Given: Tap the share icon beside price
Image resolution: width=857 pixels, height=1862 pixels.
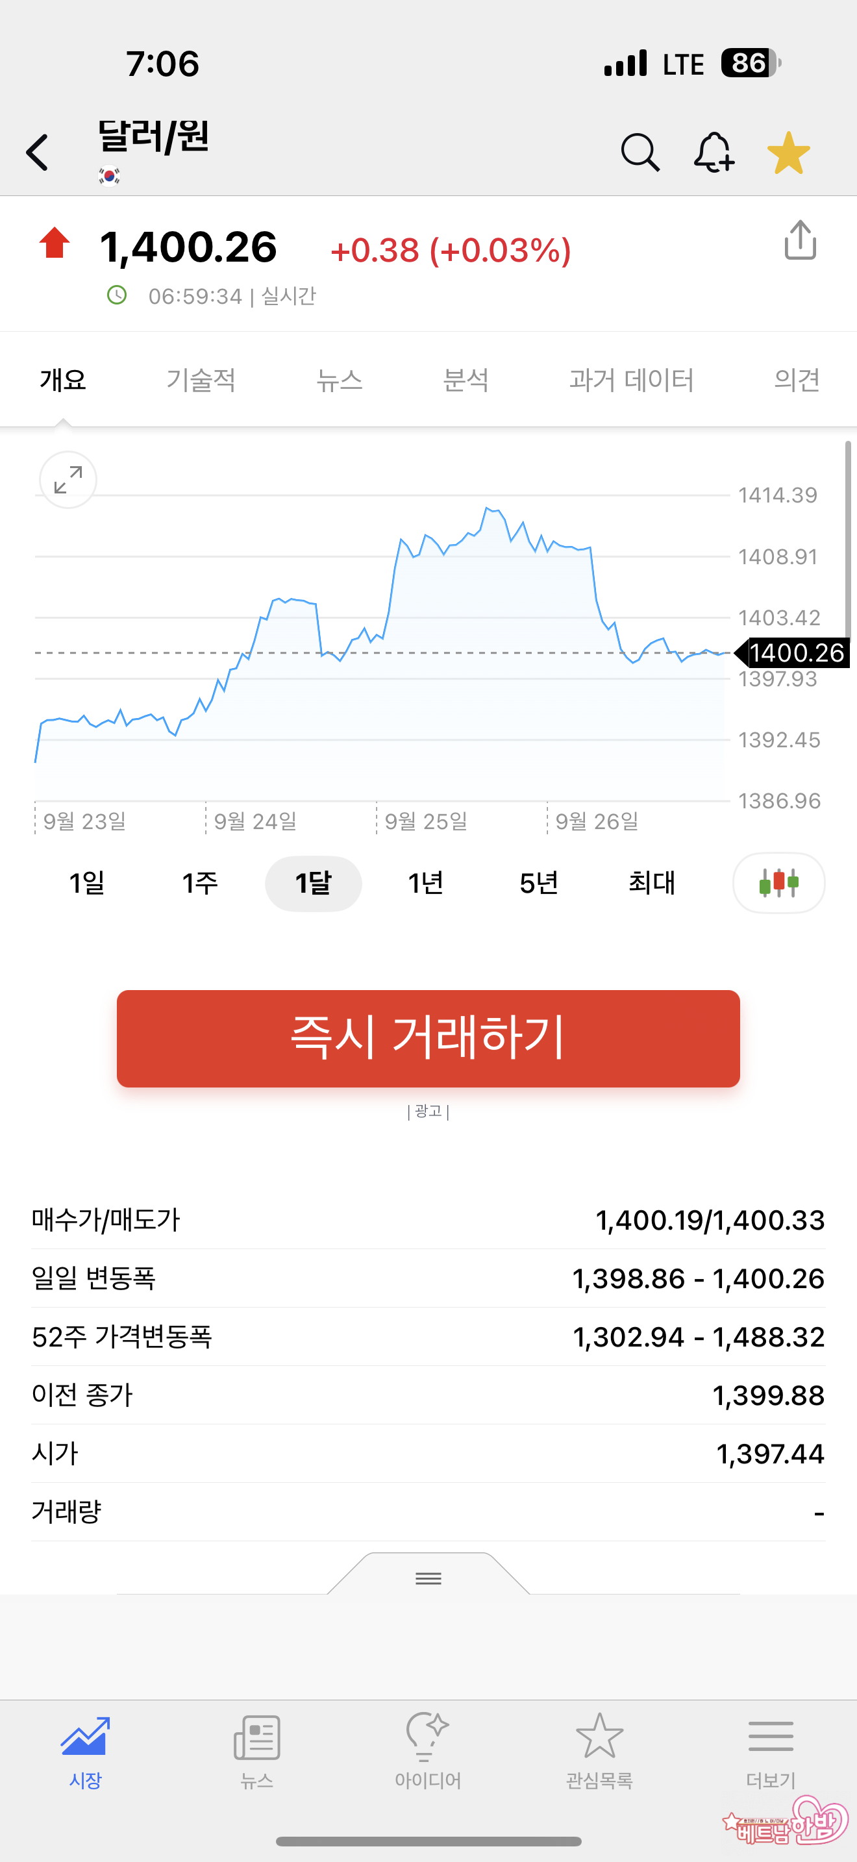Looking at the screenshot, I should point(800,241).
